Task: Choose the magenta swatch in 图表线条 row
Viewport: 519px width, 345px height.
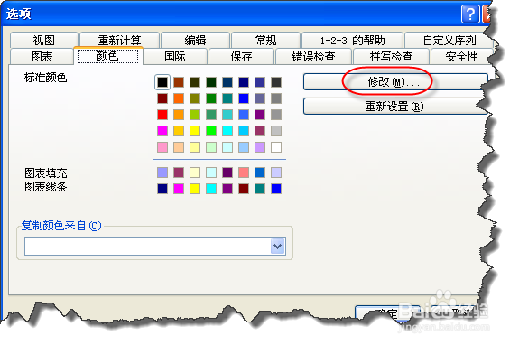Action: pyautogui.click(x=179, y=189)
